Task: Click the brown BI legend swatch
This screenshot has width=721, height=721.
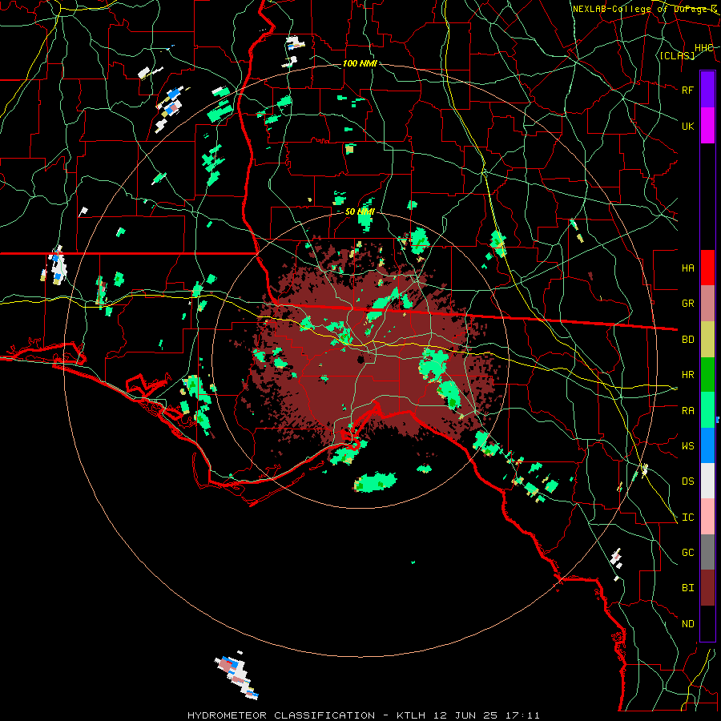Action: click(x=707, y=588)
